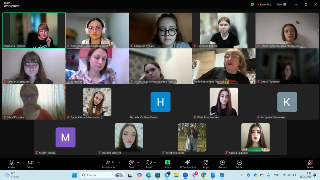Viewport: 320px width, 180px height.
Task: Open AI Companion
Action: point(187,164)
